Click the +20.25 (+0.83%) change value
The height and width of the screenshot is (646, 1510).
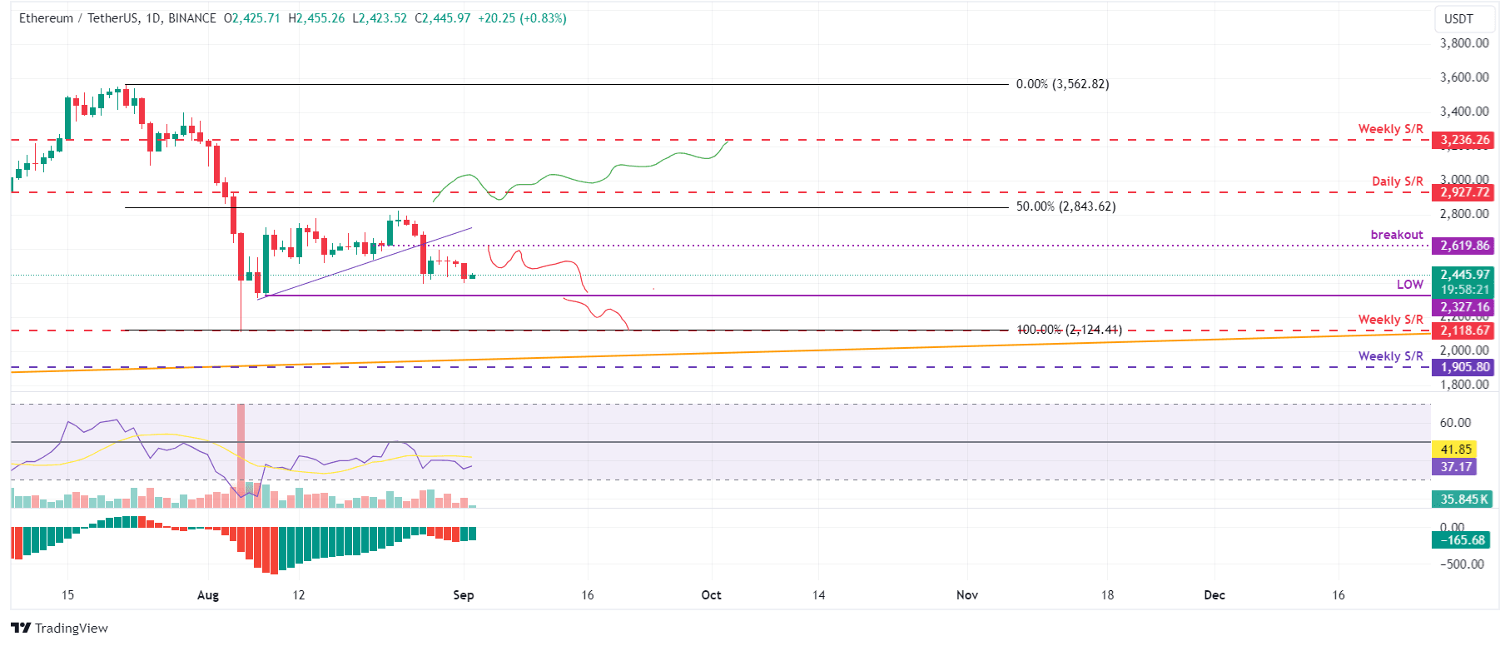[x=522, y=17]
